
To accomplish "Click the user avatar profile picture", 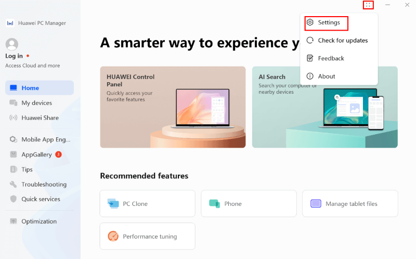I will click(12, 44).
